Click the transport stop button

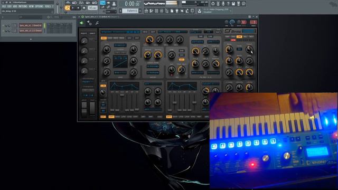pos(79,8)
